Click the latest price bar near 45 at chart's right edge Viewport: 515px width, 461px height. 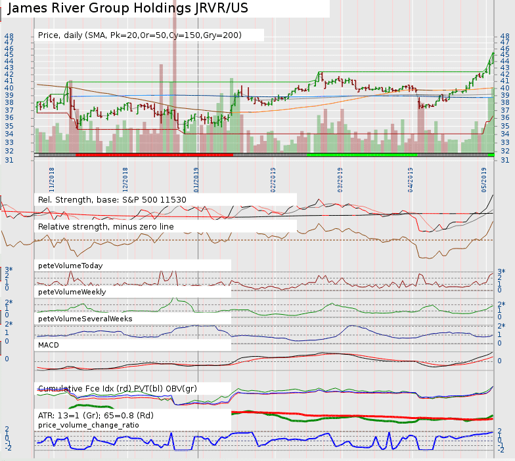pyautogui.click(x=493, y=58)
